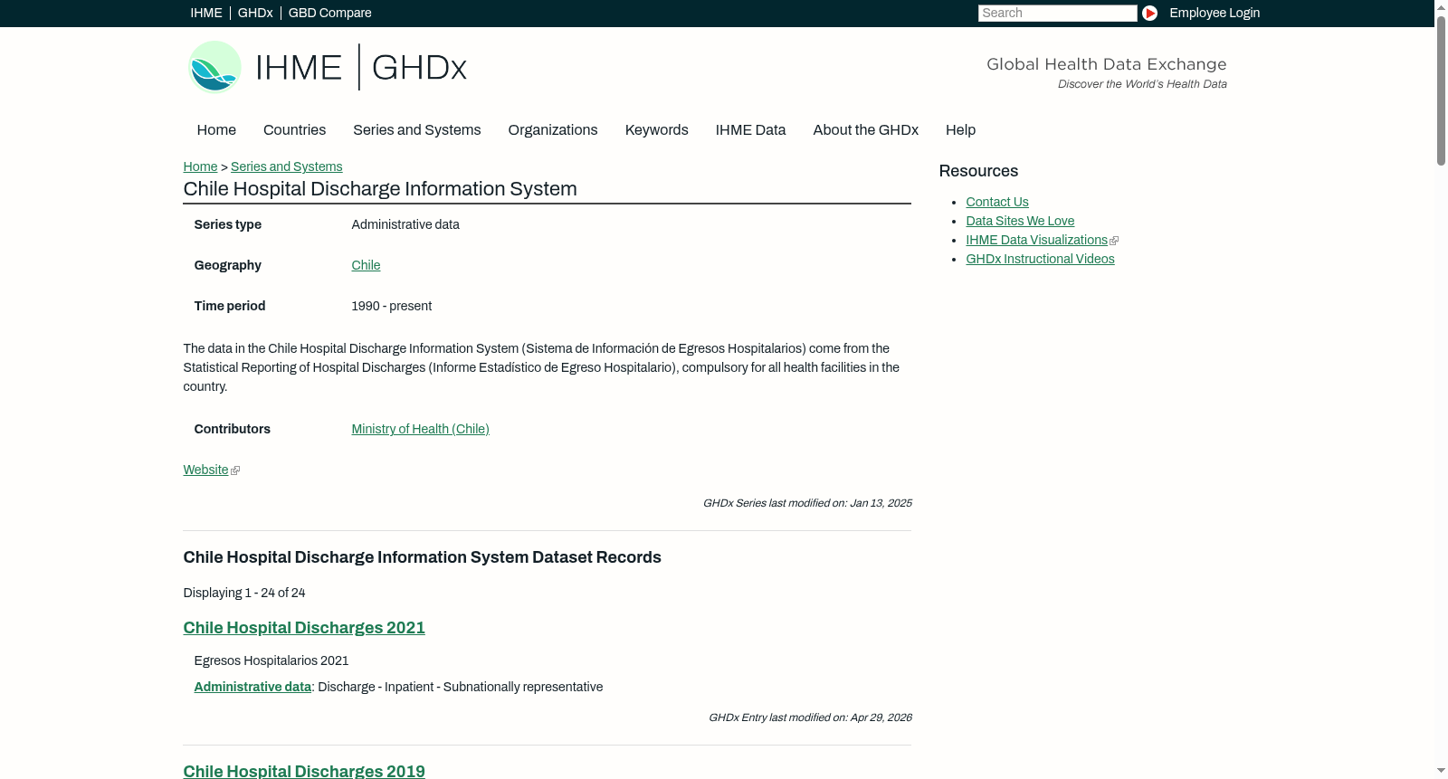Screen dimensions: 1448x779
Task: Click the IHME leaf logo
Action: [x=214, y=67]
